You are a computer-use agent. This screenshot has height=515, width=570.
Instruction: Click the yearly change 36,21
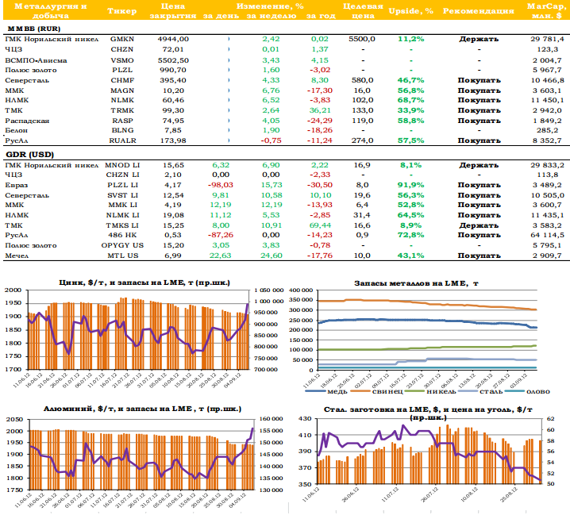pos(320,110)
